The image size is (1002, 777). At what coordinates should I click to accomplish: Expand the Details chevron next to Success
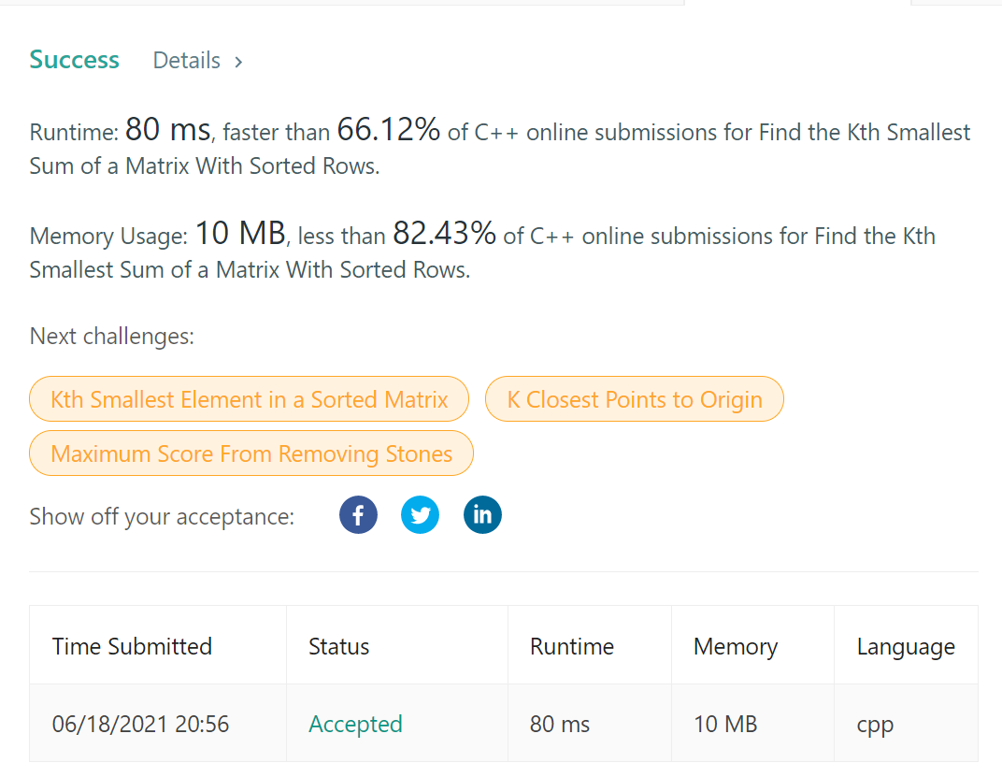point(237,60)
